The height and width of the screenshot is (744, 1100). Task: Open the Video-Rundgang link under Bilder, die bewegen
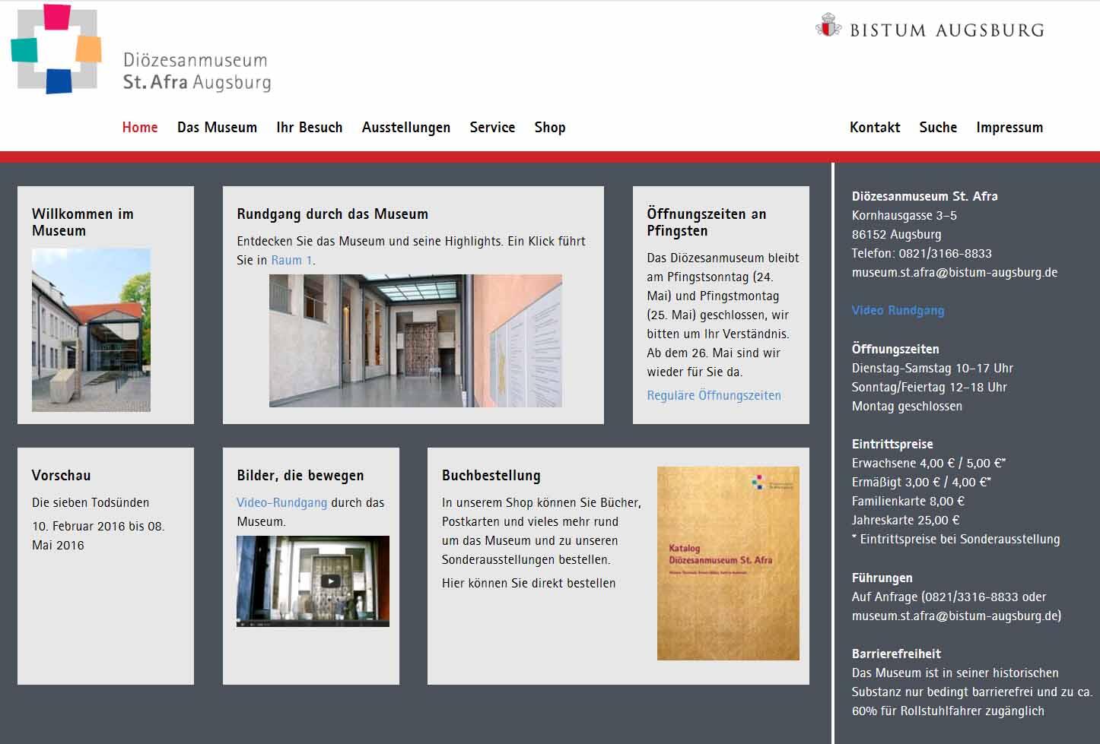[x=281, y=503]
